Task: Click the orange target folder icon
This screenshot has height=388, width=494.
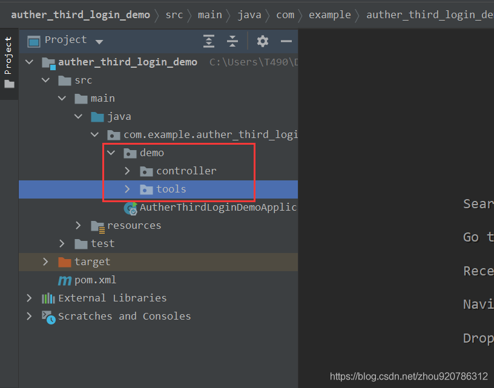Action: pyautogui.click(x=65, y=262)
